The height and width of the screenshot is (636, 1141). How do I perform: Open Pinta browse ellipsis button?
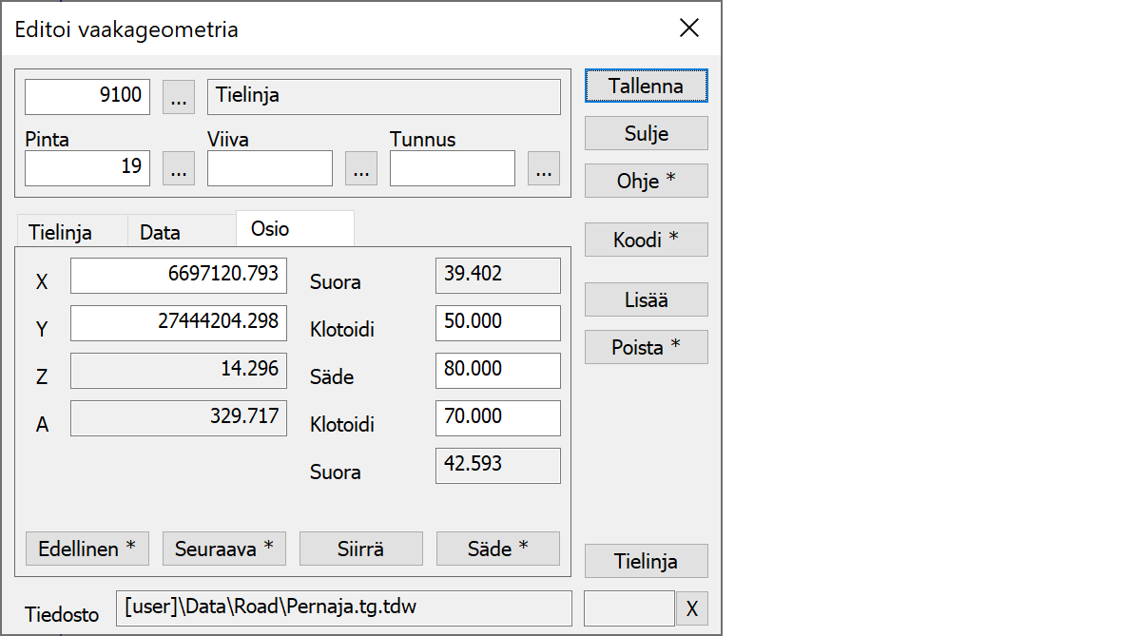(179, 169)
